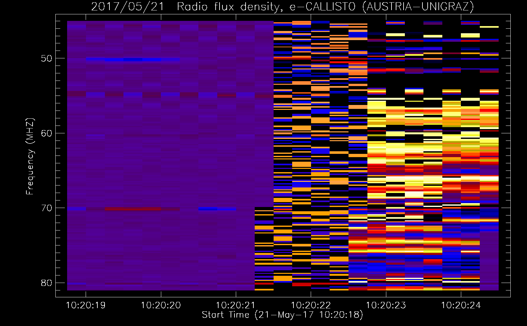Click the 50 frequency tick label

(x=47, y=58)
